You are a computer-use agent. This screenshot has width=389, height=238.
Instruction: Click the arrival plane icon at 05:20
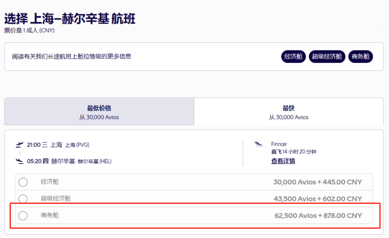point(19,161)
